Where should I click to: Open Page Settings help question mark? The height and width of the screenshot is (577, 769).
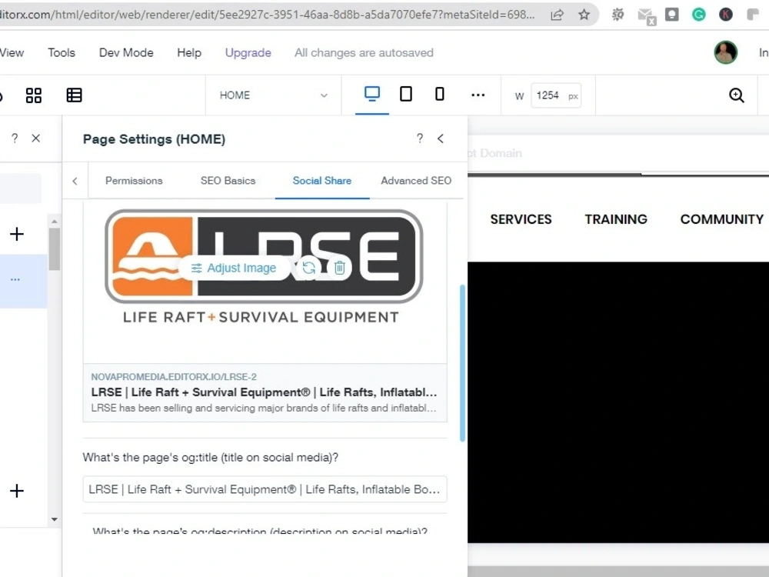point(419,138)
